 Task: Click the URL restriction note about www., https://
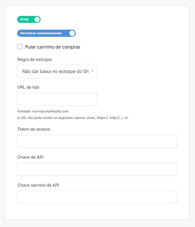point(73,118)
